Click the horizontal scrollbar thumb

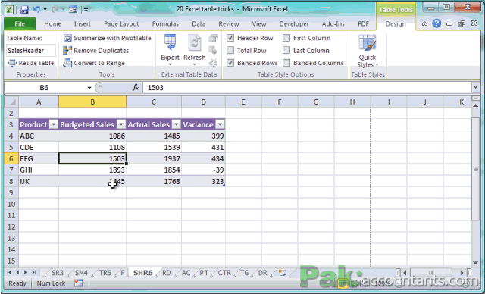click(431, 273)
